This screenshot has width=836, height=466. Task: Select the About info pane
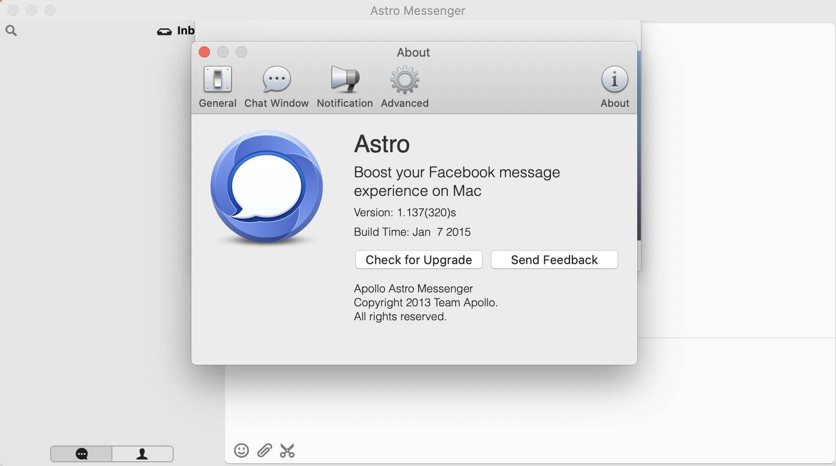(x=614, y=87)
